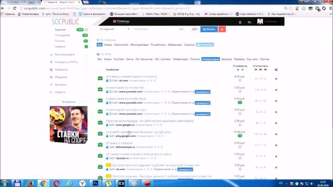Filter tasks by Капча type
This screenshot has height=187, width=333.
(x=130, y=59)
